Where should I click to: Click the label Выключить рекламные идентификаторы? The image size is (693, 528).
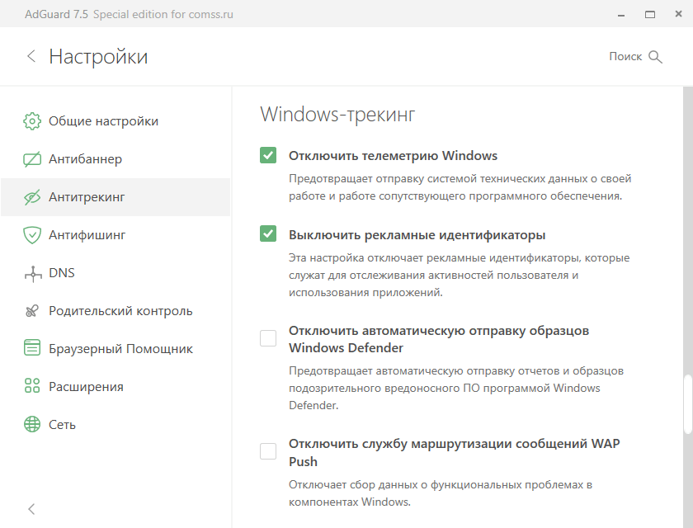pos(417,234)
